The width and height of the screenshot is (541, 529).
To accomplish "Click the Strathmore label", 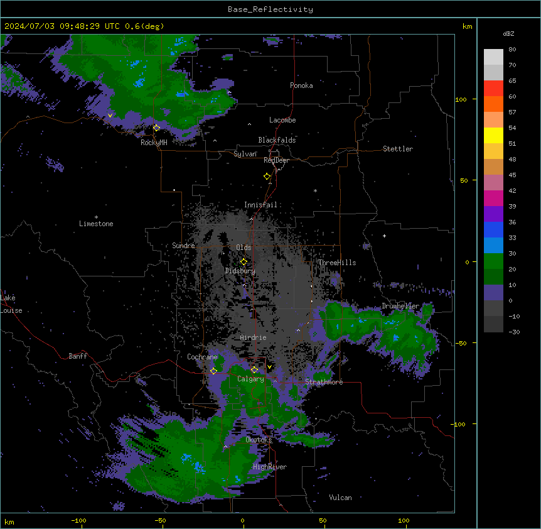I will (x=324, y=382).
